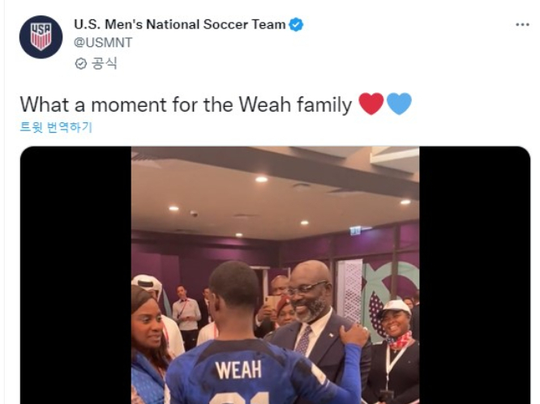Click the gray official checkmark icon
Viewport: 540px width, 404px height.
81,64
